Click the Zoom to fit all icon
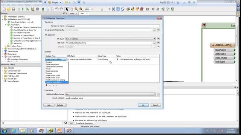 [113, 9]
